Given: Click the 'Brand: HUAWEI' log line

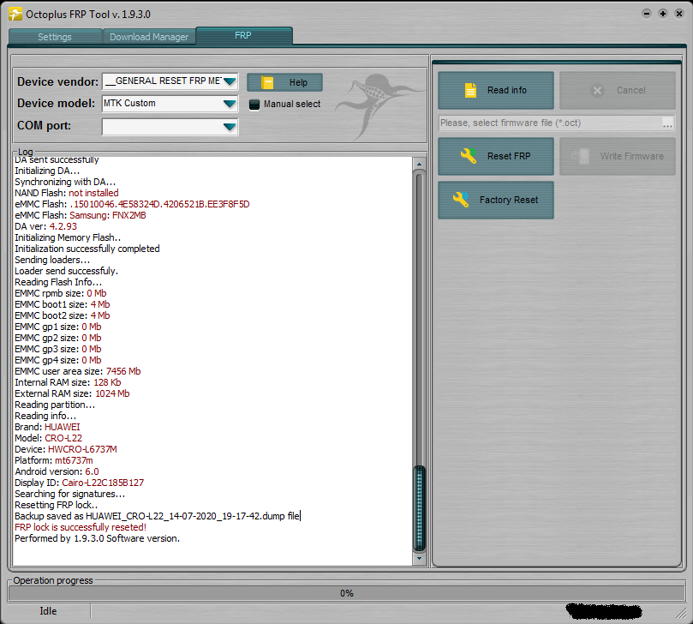Looking at the screenshot, I should point(47,427).
